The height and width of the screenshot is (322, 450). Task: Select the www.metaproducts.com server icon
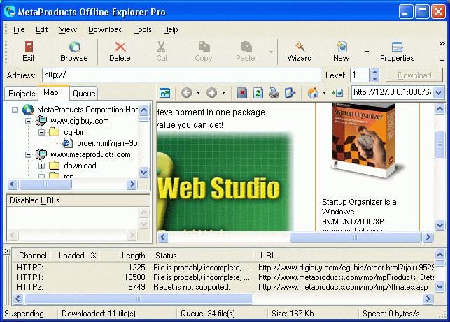(41, 154)
